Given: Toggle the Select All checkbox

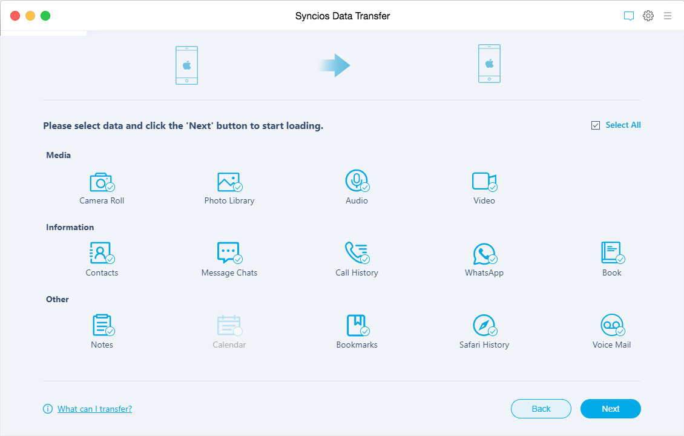Looking at the screenshot, I should 596,125.
